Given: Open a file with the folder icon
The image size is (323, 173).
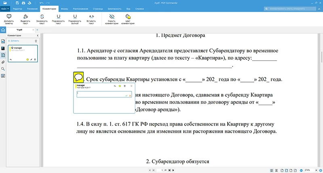Looking at the screenshot, I should coord(5,3).
